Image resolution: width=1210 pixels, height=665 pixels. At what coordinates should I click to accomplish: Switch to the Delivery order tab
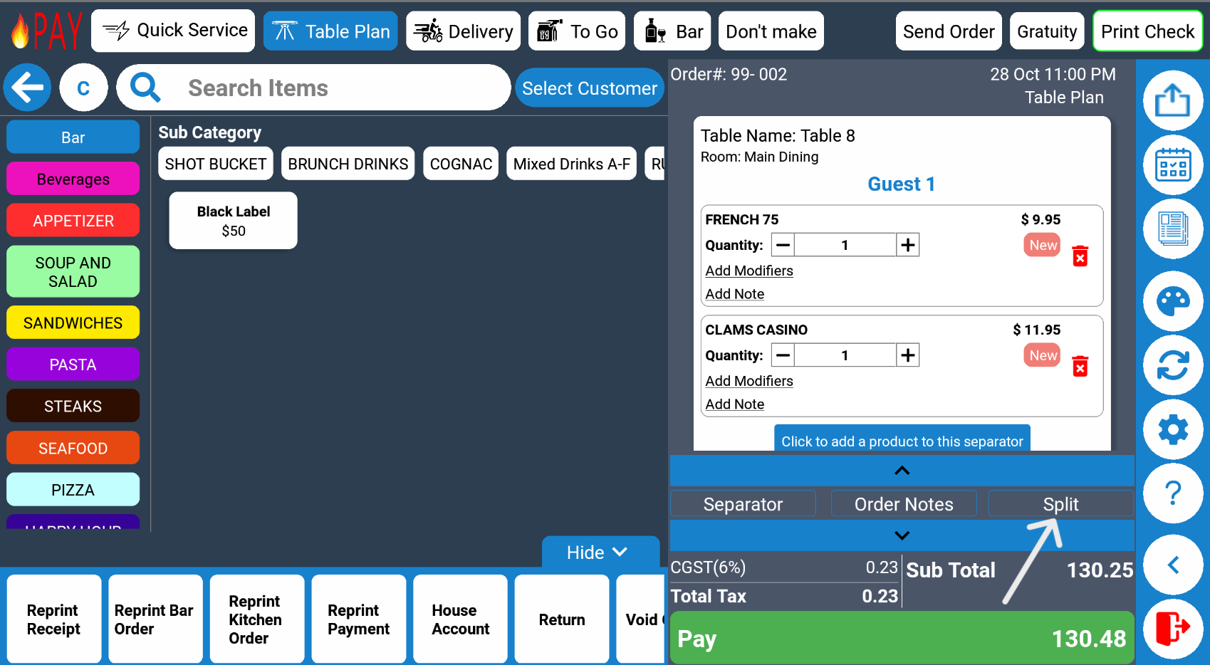tap(464, 31)
